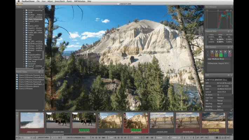Clear the color label with X
The width and height of the screenshot is (249, 140).
pos(208,55)
